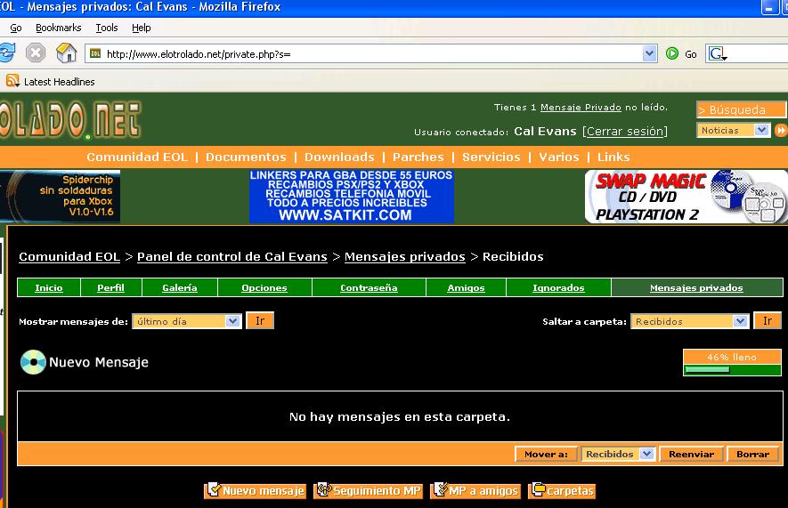Click the 'carpetas' button
Viewport: 788px width, 508px height.
point(562,490)
